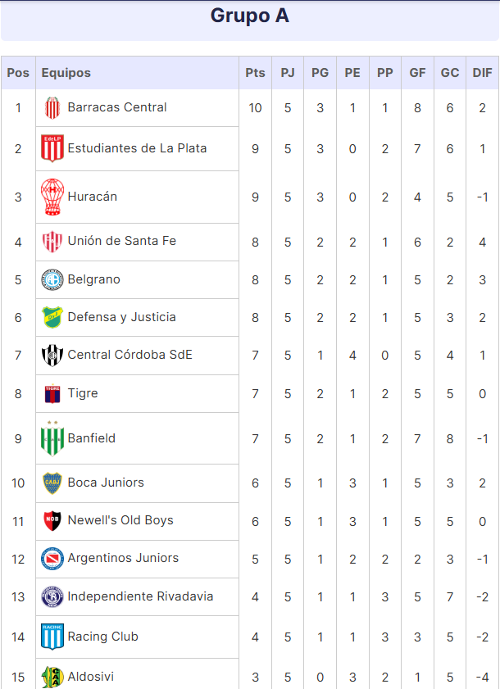Select the Pts column header
This screenshot has width=500, height=689.
click(x=255, y=73)
